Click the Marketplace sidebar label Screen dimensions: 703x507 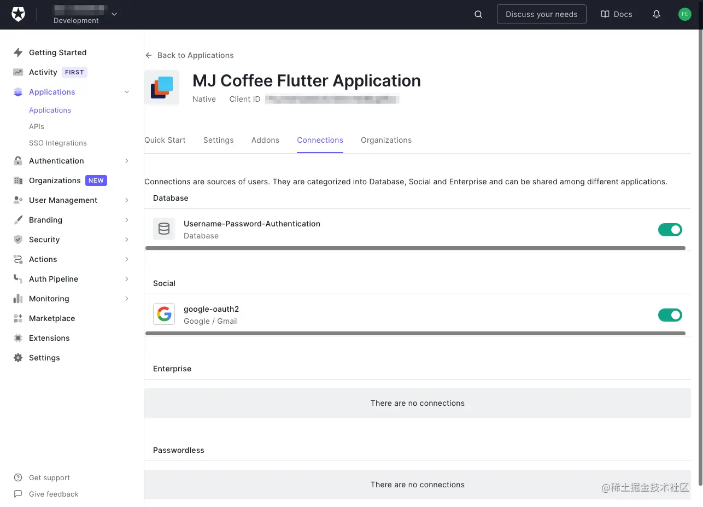52,318
